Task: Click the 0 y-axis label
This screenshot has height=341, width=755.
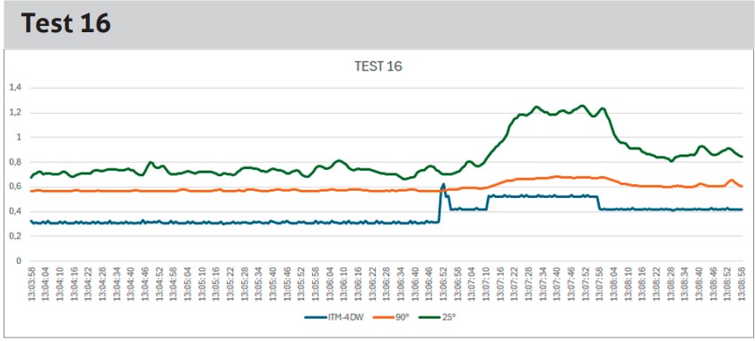Action: coord(20,261)
